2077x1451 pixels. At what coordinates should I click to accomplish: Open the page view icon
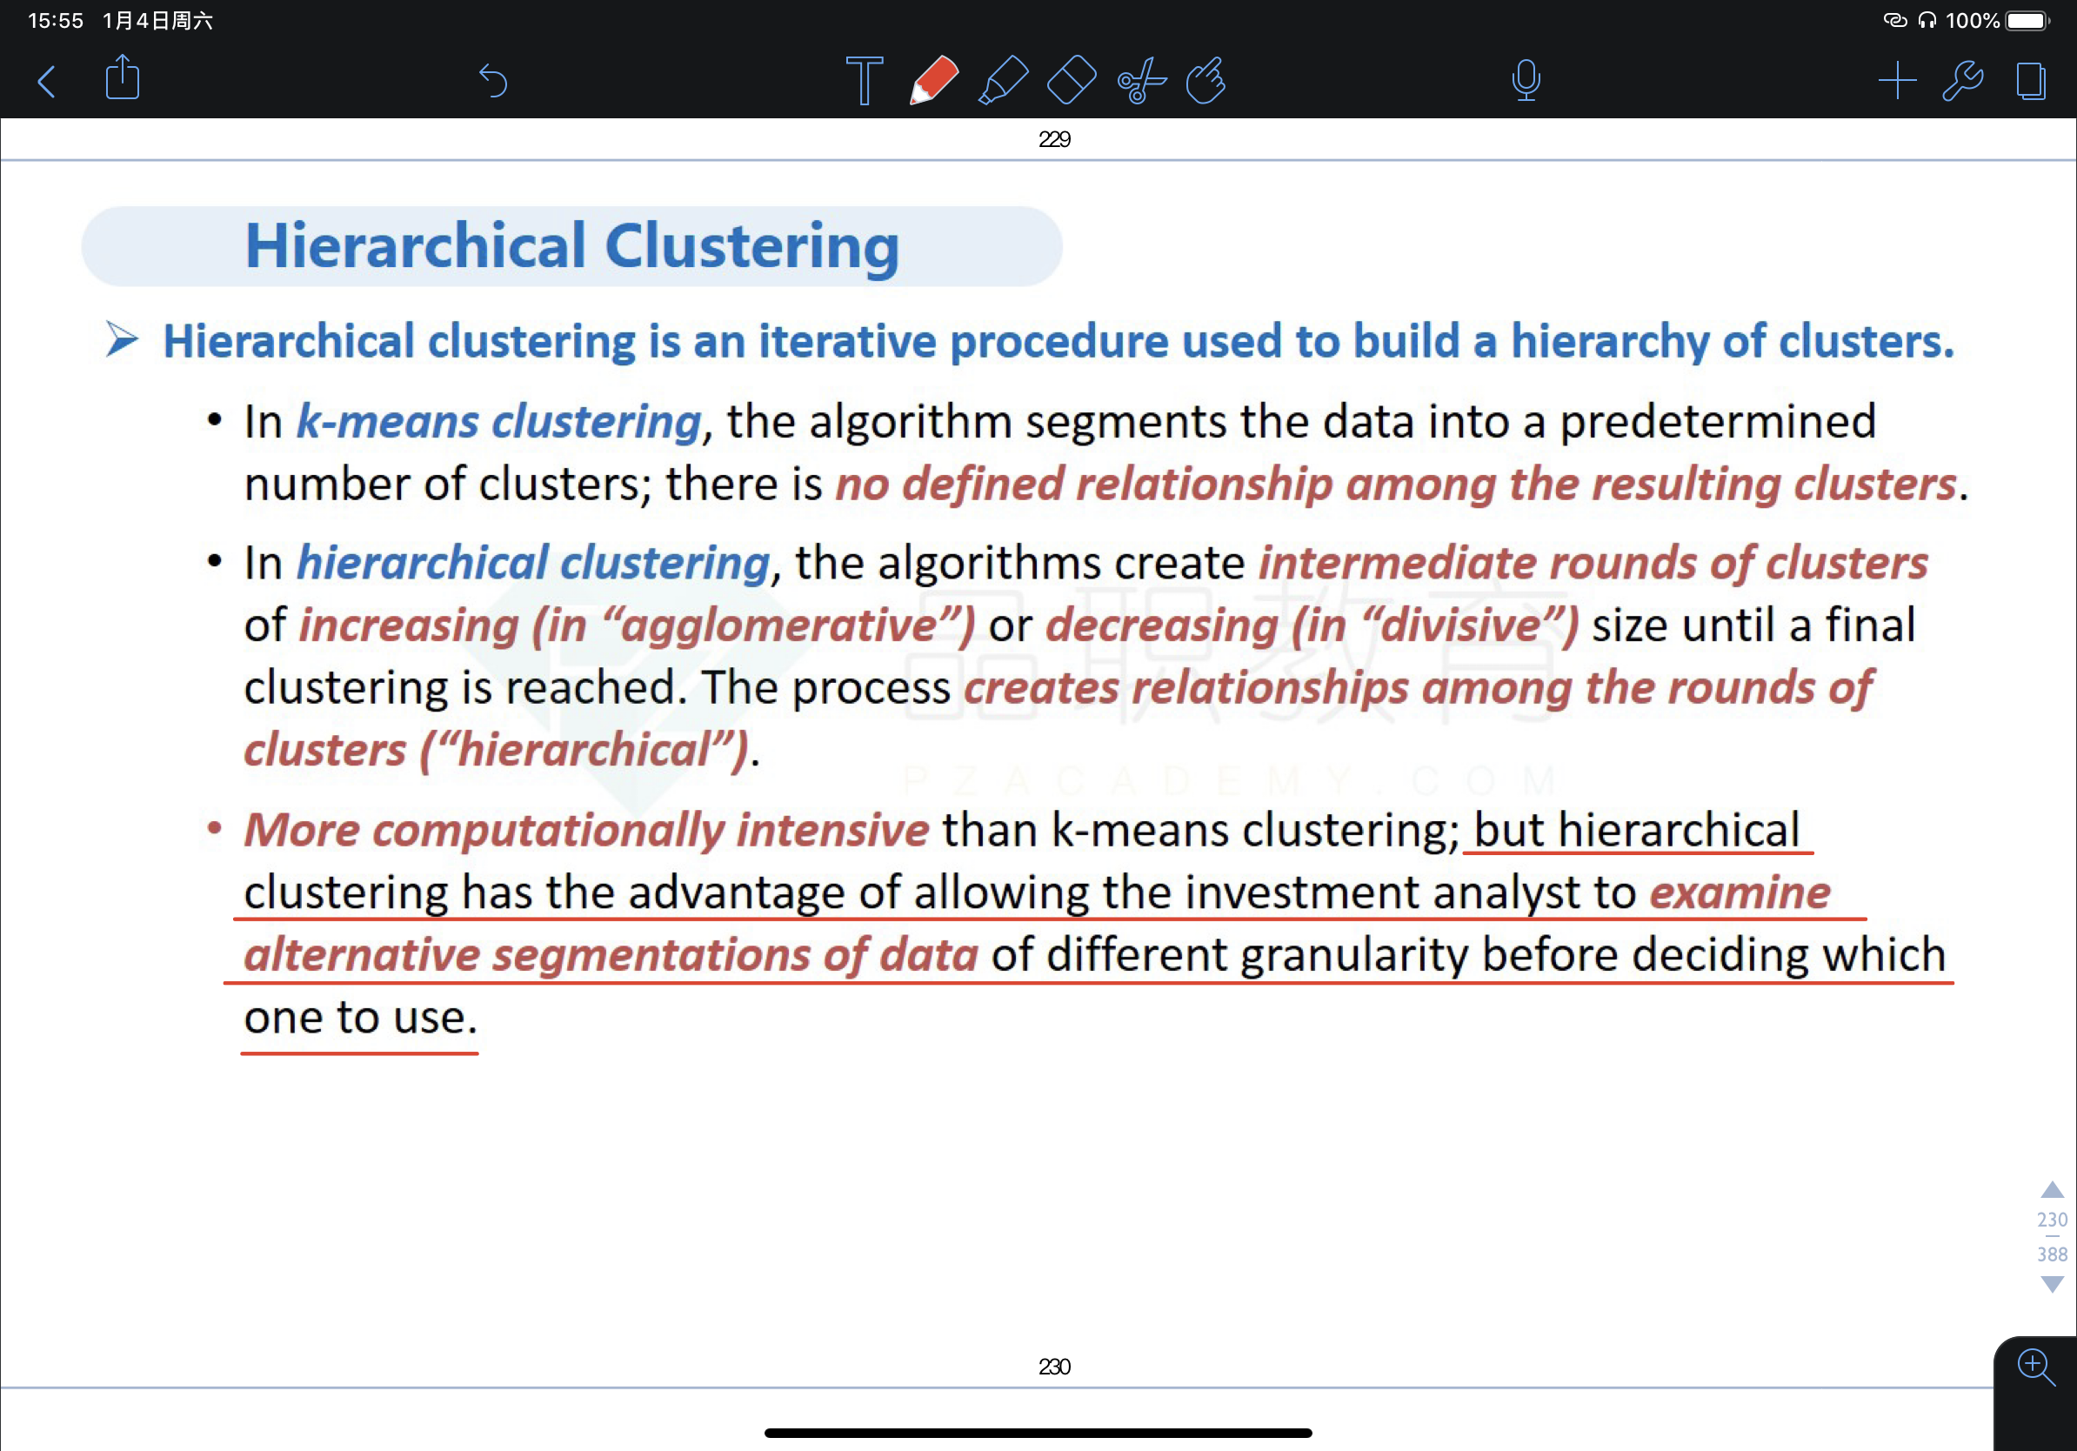2030,81
